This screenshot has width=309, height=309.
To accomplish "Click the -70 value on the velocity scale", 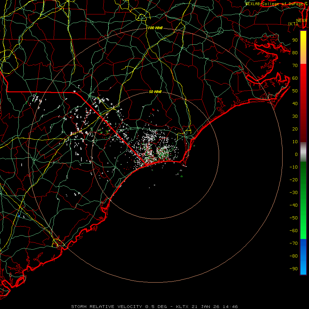I will click(x=294, y=243).
